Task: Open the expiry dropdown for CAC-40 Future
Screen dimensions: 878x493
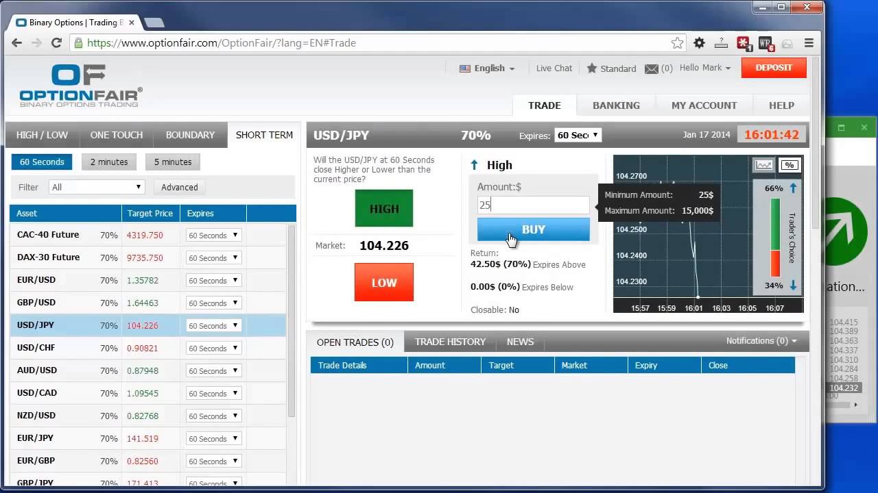Action: click(213, 235)
